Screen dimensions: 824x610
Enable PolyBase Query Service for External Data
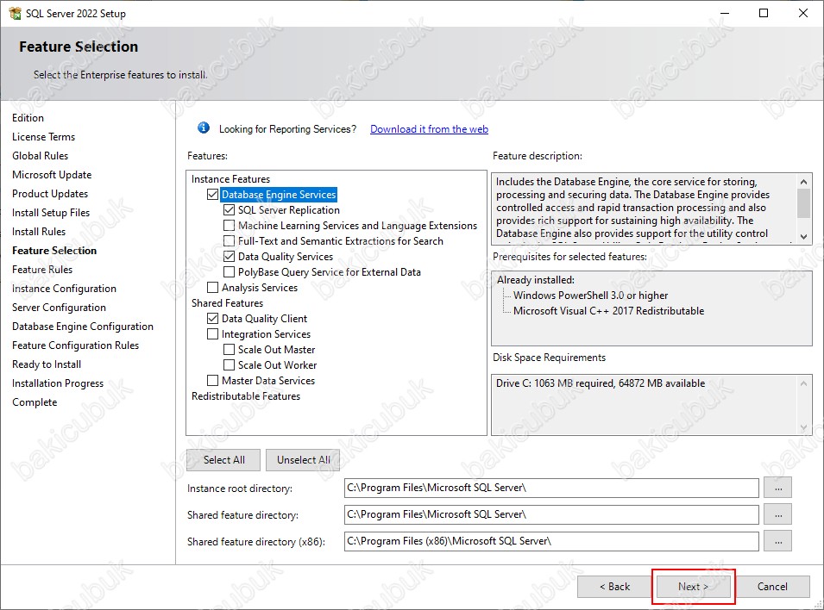coord(230,272)
